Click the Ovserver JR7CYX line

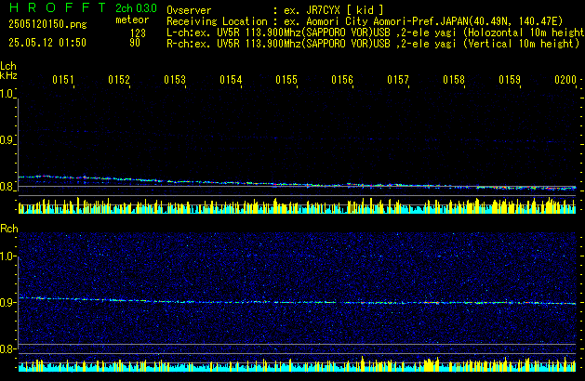tap(275, 10)
